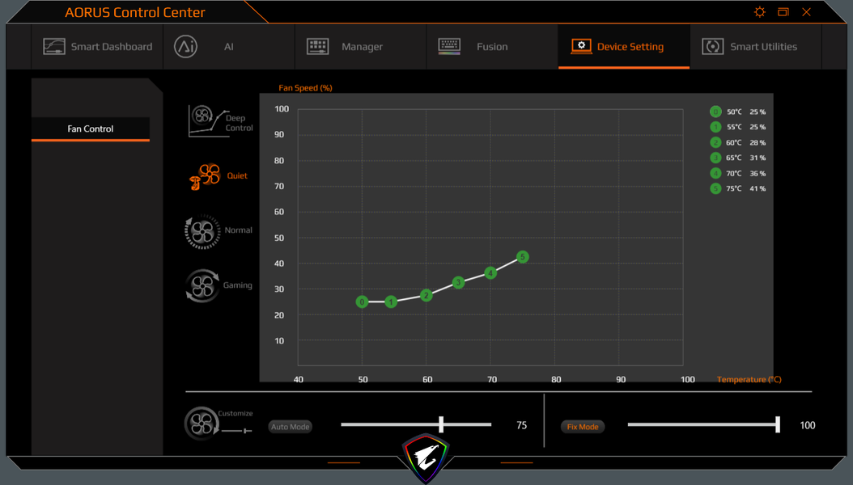
Task: Click legend marker 3 for 65°C
Action: click(715, 158)
